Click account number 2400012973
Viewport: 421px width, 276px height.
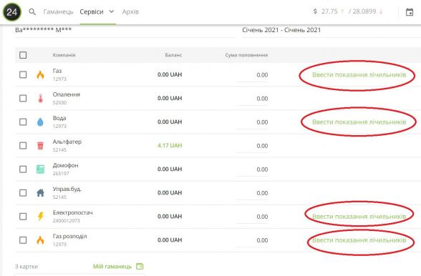click(x=67, y=221)
